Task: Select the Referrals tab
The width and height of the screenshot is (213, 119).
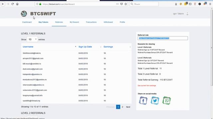Action: pyautogui.click(x=59, y=22)
